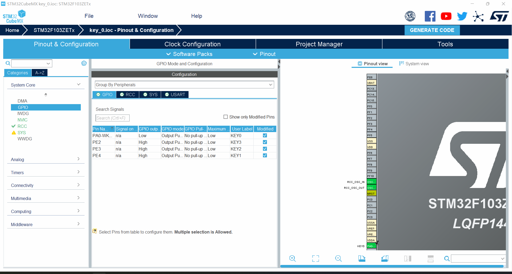Viewport: 512px width, 274px height.
Task: Click the pin search magnifier icon
Action: [447, 259]
